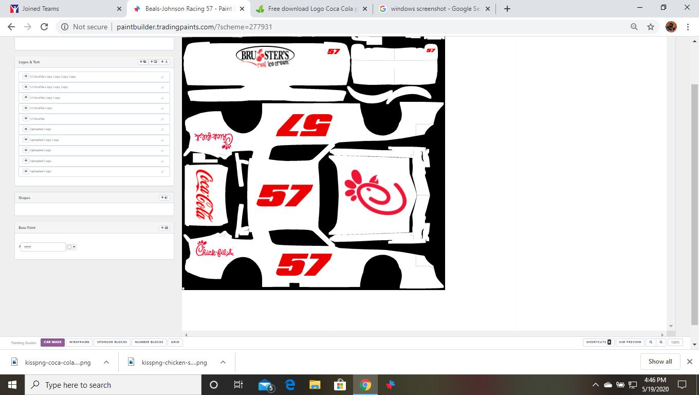Reload the Paint Builder page
The width and height of the screenshot is (699, 395).
tap(44, 27)
